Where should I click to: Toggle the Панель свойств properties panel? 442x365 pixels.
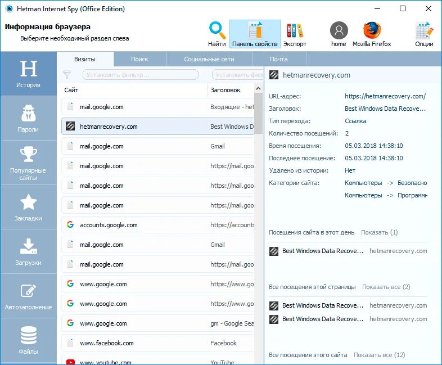(255, 34)
